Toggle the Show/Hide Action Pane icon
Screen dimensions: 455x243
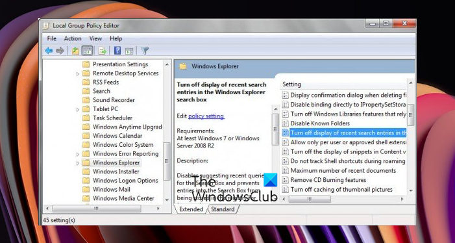[129, 51]
